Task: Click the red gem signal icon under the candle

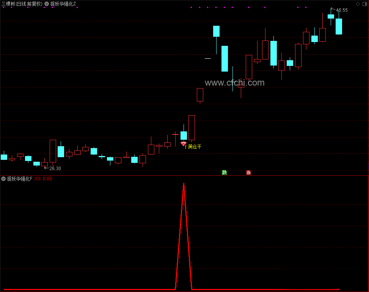Action: [x=184, y=144]
